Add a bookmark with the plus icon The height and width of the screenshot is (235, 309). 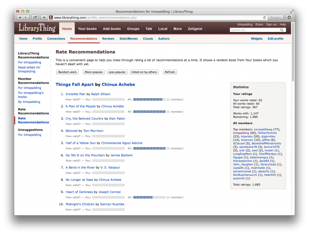[44, 18]
